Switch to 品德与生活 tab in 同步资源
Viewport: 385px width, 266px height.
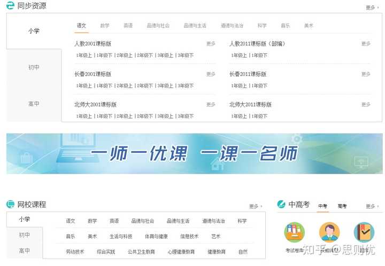(x=195, y=26)
